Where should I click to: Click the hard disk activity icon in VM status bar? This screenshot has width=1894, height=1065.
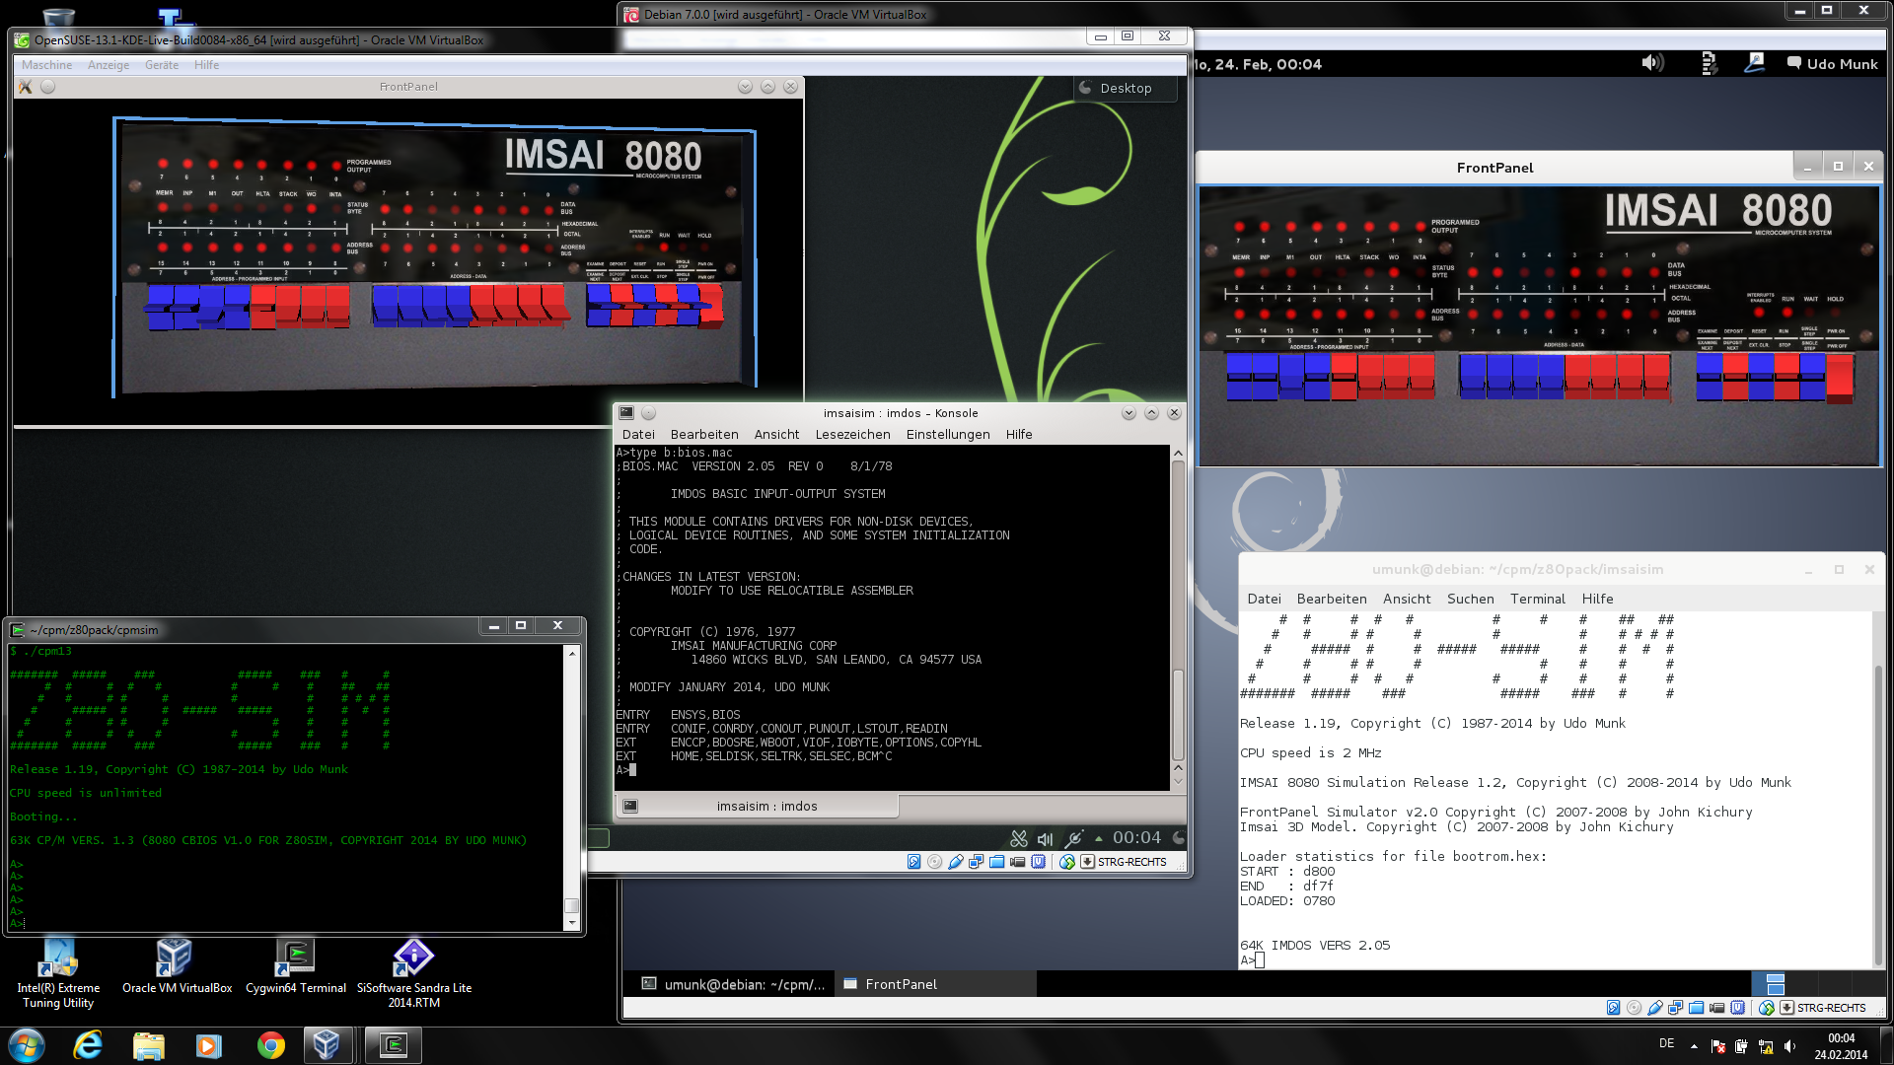click(913, 862)
